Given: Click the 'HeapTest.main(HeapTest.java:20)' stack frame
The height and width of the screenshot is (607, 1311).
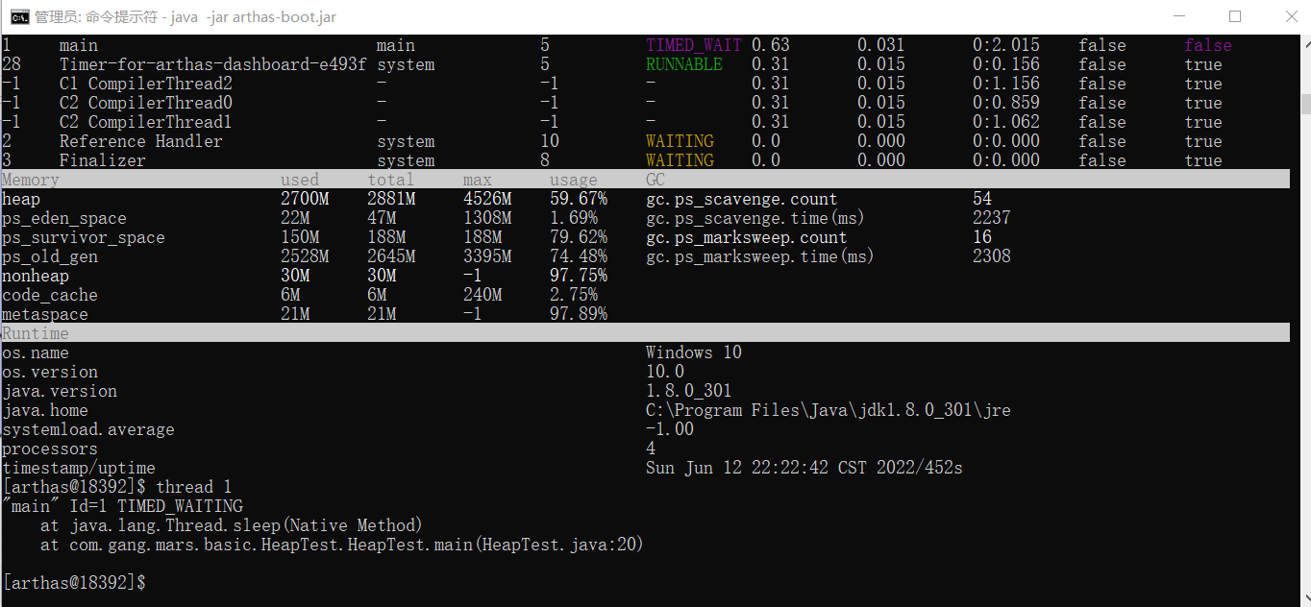Looking at the screenshot, I should tap(341, 545).
